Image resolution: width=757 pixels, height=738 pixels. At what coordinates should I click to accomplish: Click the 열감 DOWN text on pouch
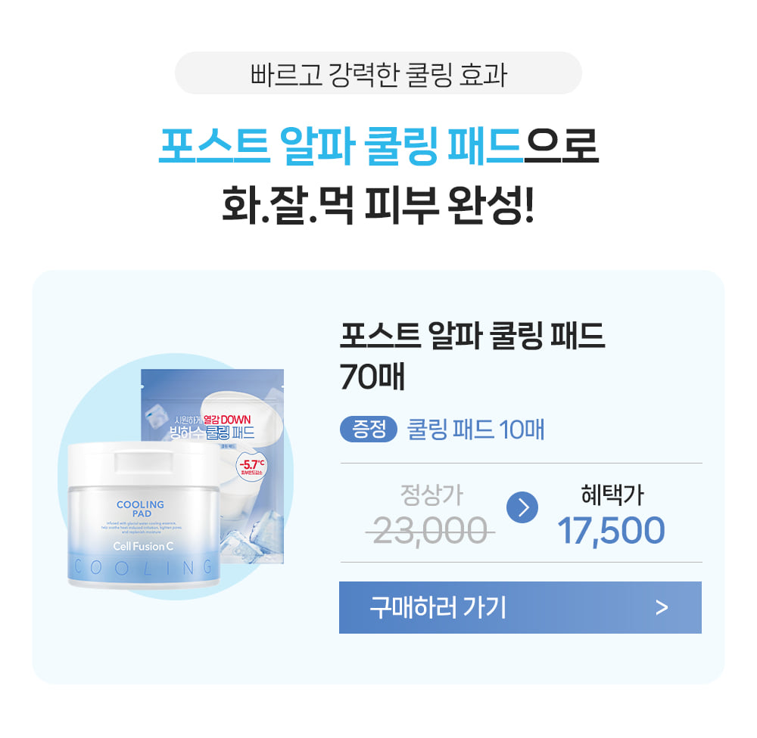tap(227, 419)
